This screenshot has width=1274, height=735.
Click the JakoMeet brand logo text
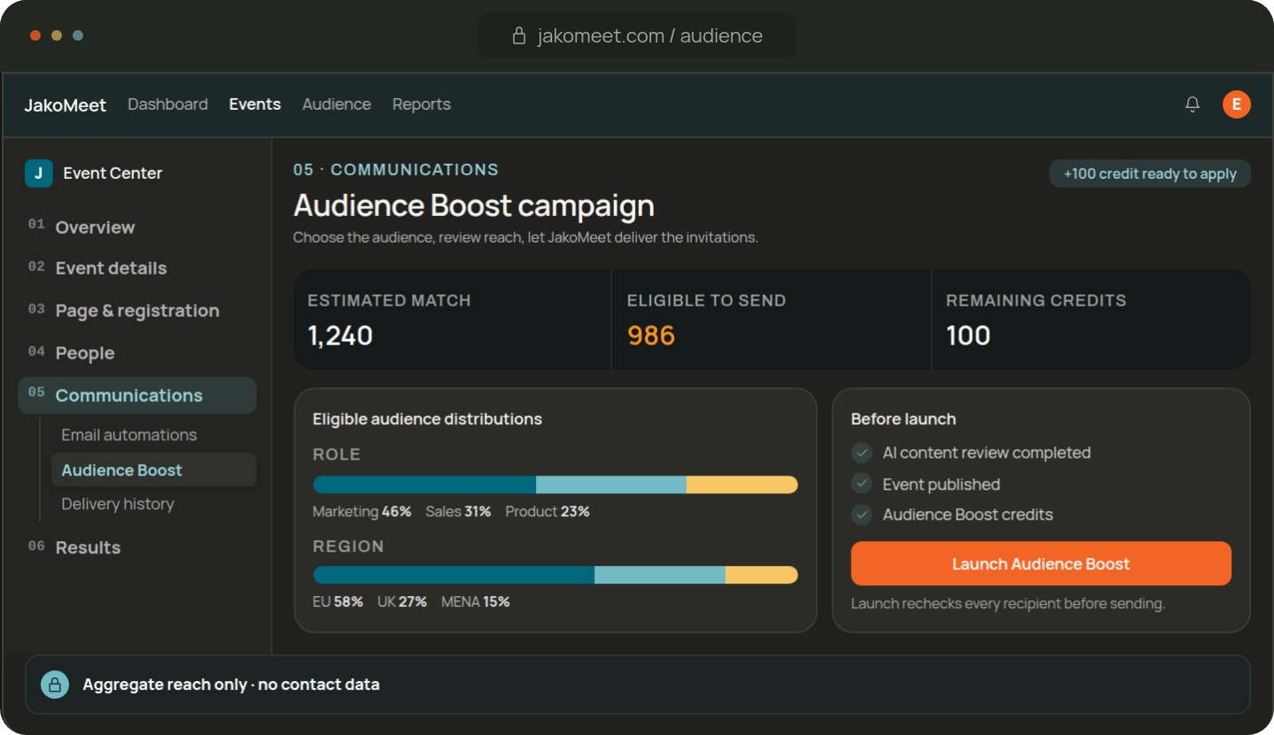point(65,104)
